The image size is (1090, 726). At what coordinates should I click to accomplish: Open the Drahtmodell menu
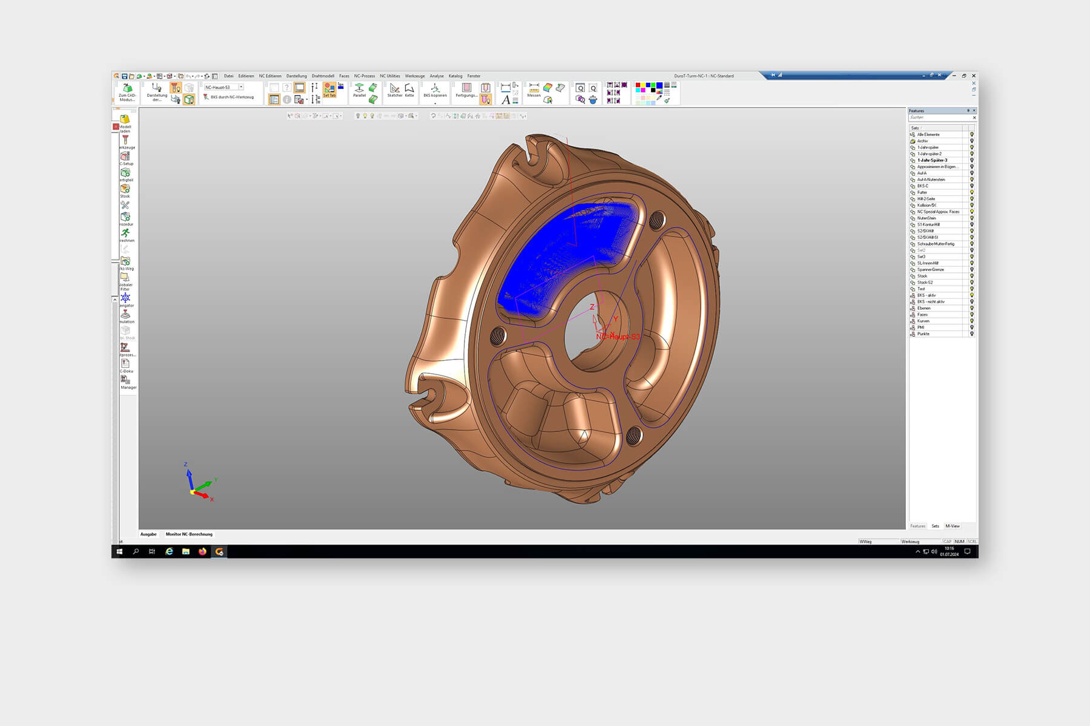point(323,76)
